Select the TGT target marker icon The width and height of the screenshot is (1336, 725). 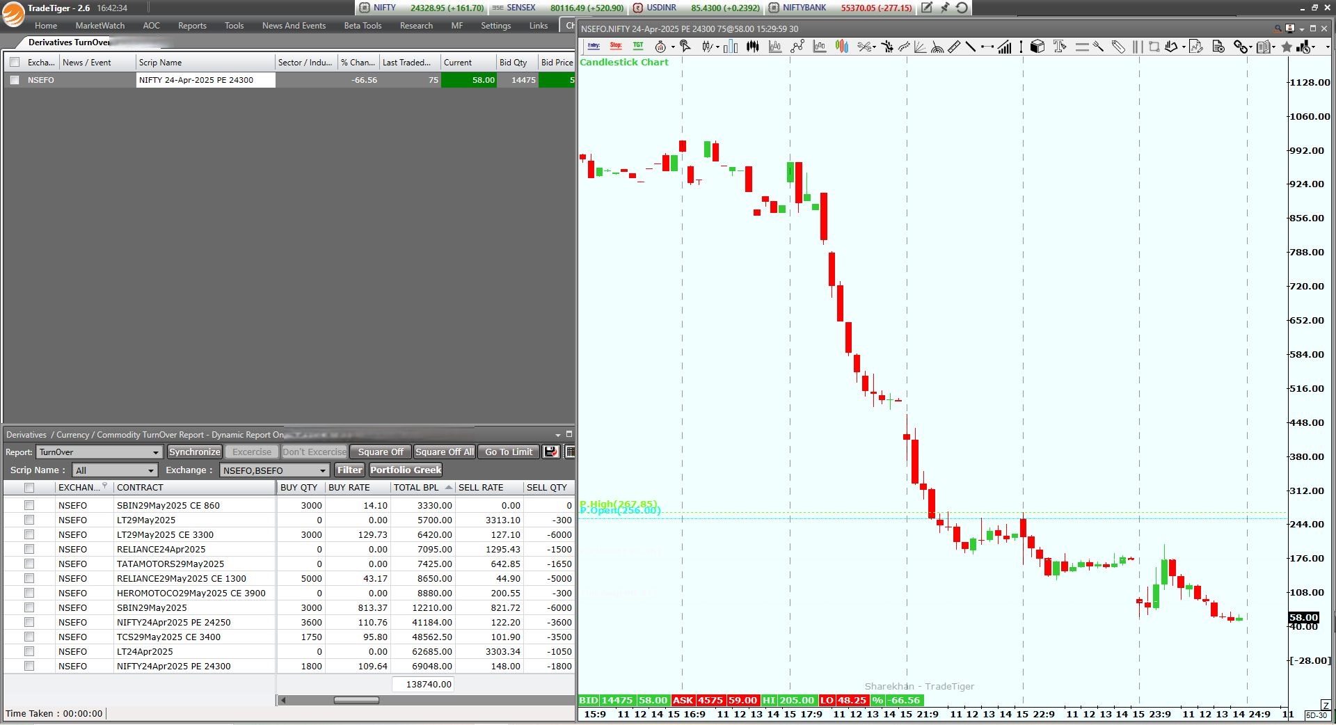click(x=638, y=46)
